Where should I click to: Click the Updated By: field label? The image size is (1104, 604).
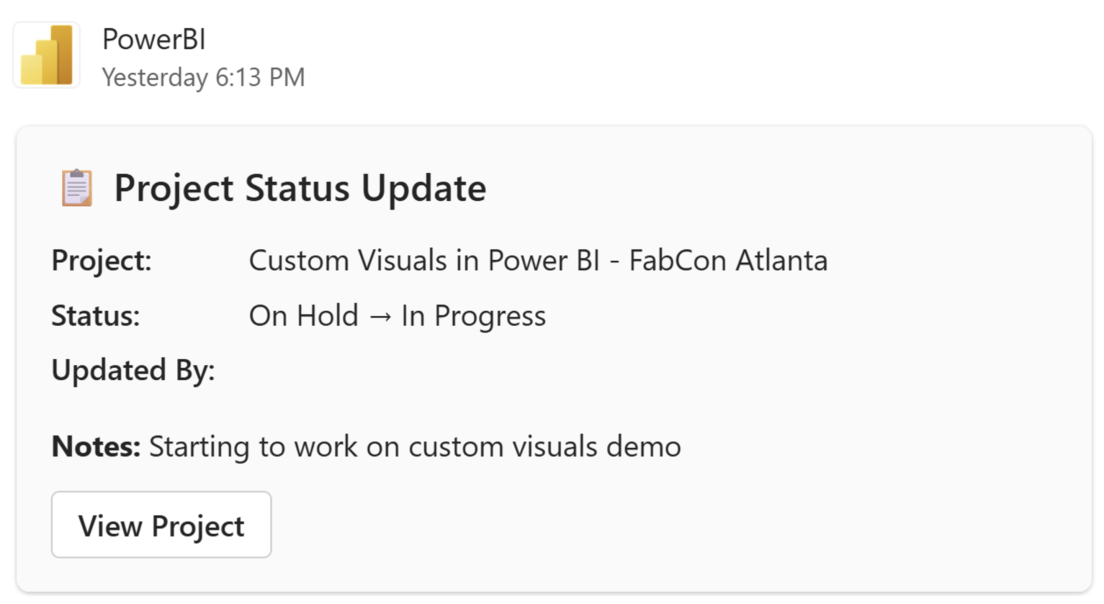[x=133, y=370]
